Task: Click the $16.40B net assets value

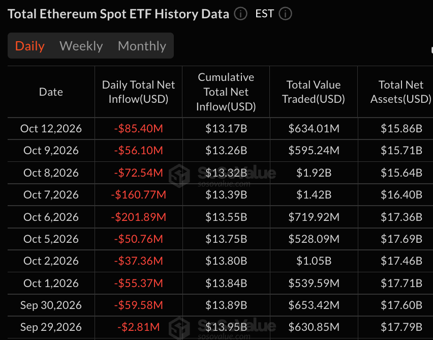Action: click(401, 195)
